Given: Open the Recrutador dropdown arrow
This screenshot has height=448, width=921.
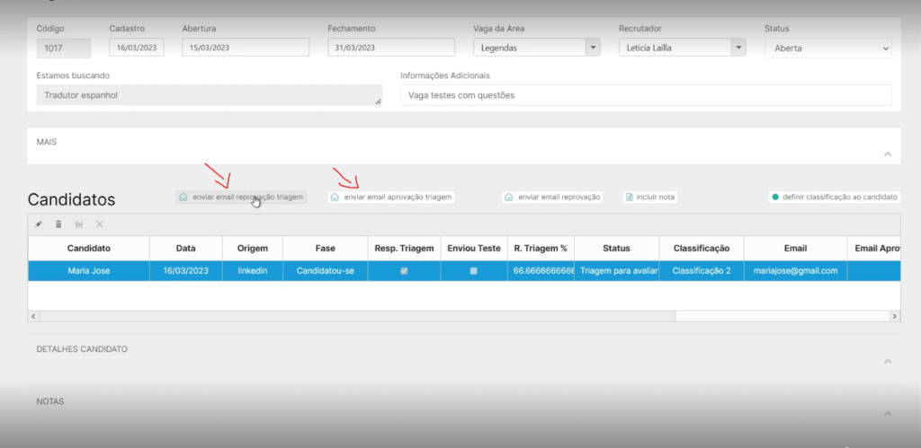Looking at the screenshot, I should click(738, 48).
